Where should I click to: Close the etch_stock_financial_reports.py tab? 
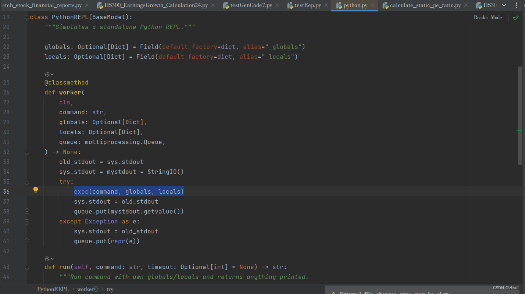[x=87, y=6]
